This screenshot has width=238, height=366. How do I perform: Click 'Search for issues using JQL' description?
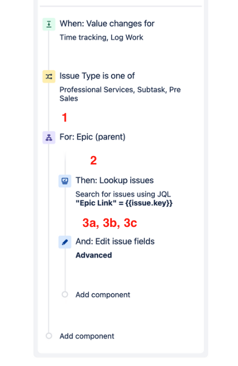[x=123, y=194]
